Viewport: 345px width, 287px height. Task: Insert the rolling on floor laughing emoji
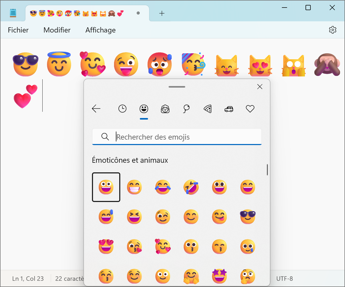click(191, 187)
